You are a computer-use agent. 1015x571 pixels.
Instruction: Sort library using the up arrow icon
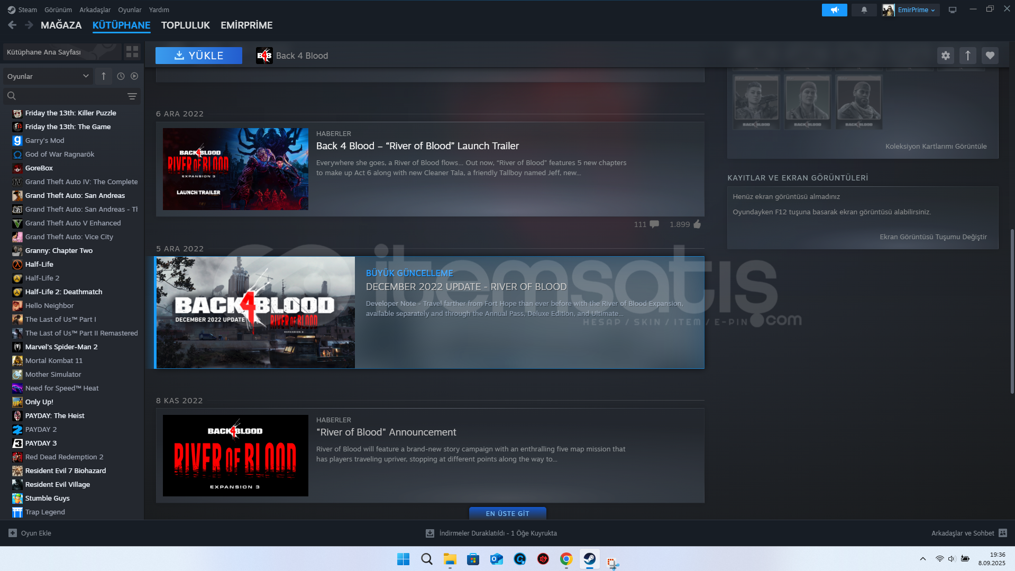(x=104, y=76)
